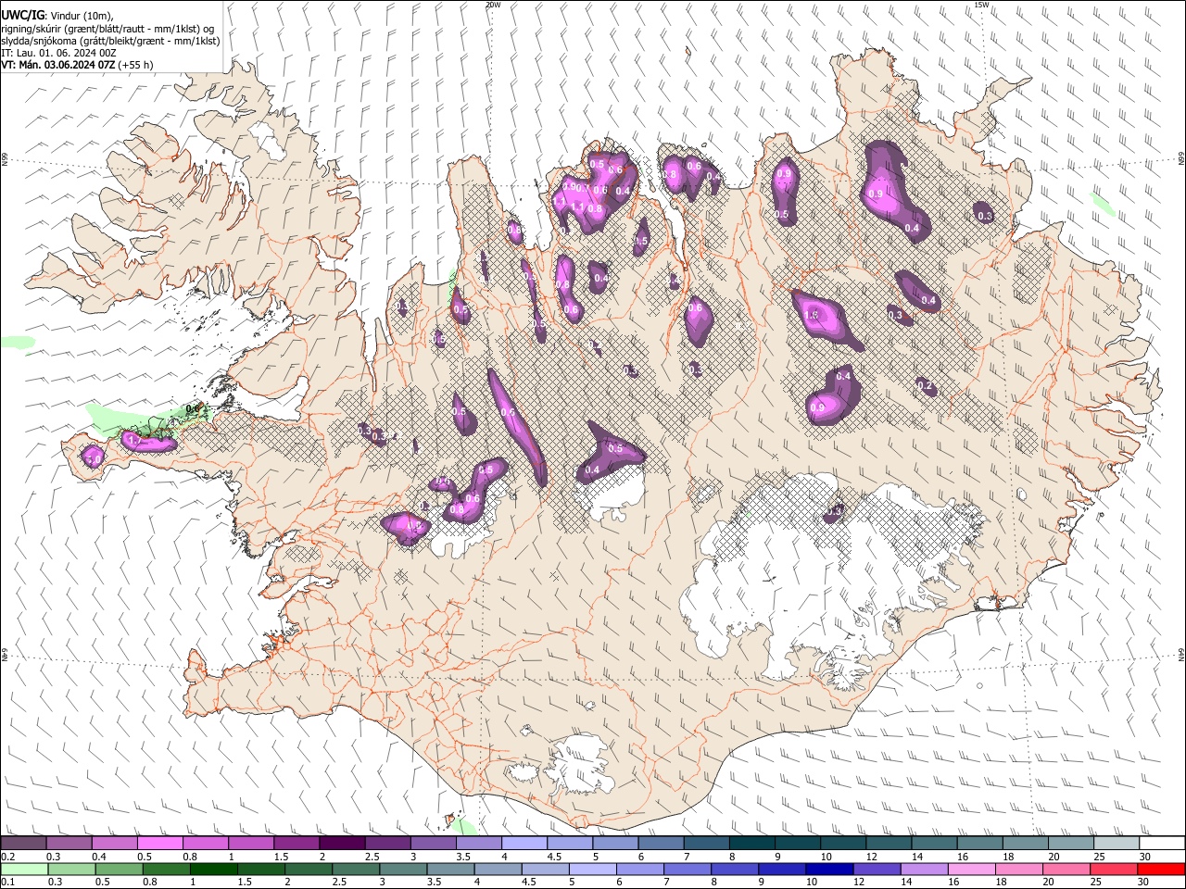This screenshot has width=1186, height=889.
Task: Click the upper legend swatch starting at 0.2
Action: pyautogui.click(x=23, y=843)
